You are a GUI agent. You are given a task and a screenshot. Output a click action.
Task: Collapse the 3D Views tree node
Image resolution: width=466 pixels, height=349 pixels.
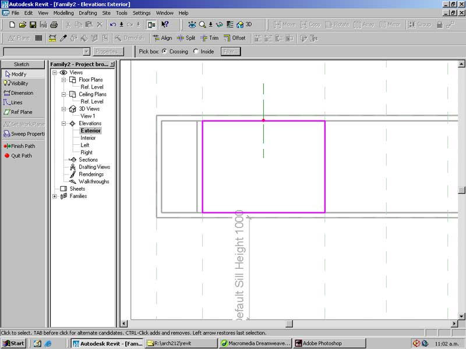pos(63,109)
